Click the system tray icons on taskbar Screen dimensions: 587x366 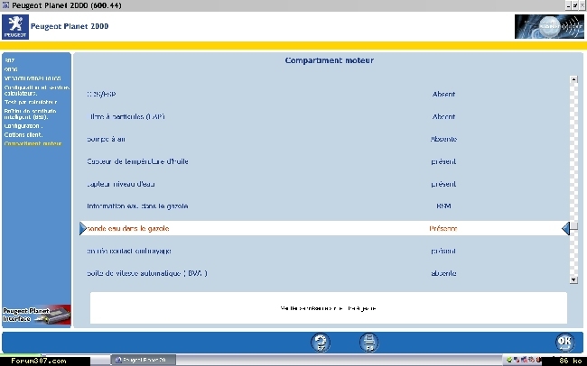pos(524,360)
